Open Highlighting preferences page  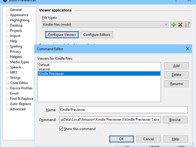[x=20, y=20]
